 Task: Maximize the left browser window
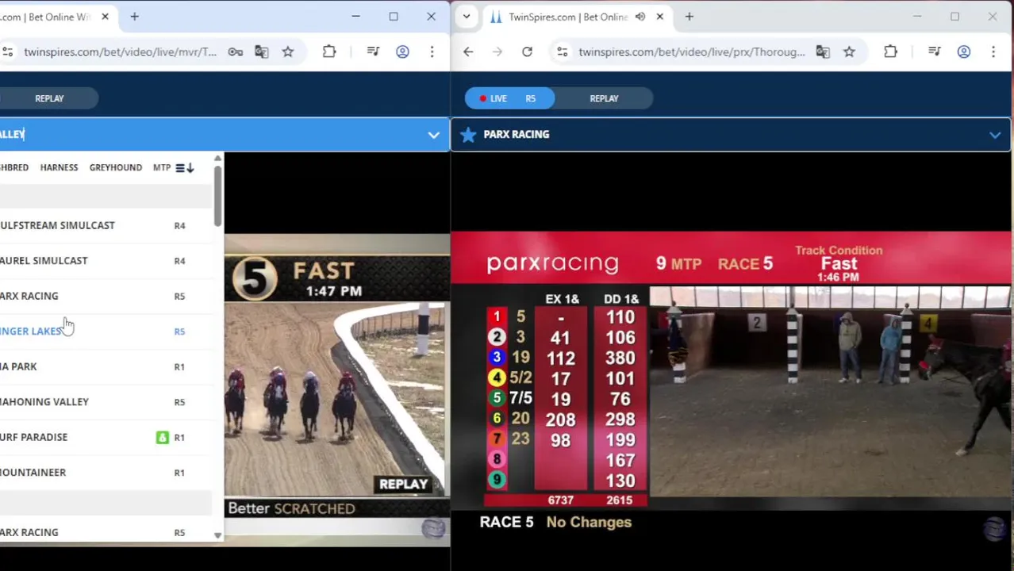click(393, 17)
